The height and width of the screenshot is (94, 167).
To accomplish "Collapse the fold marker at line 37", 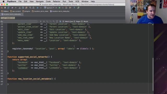I will (x=7, y=57).
